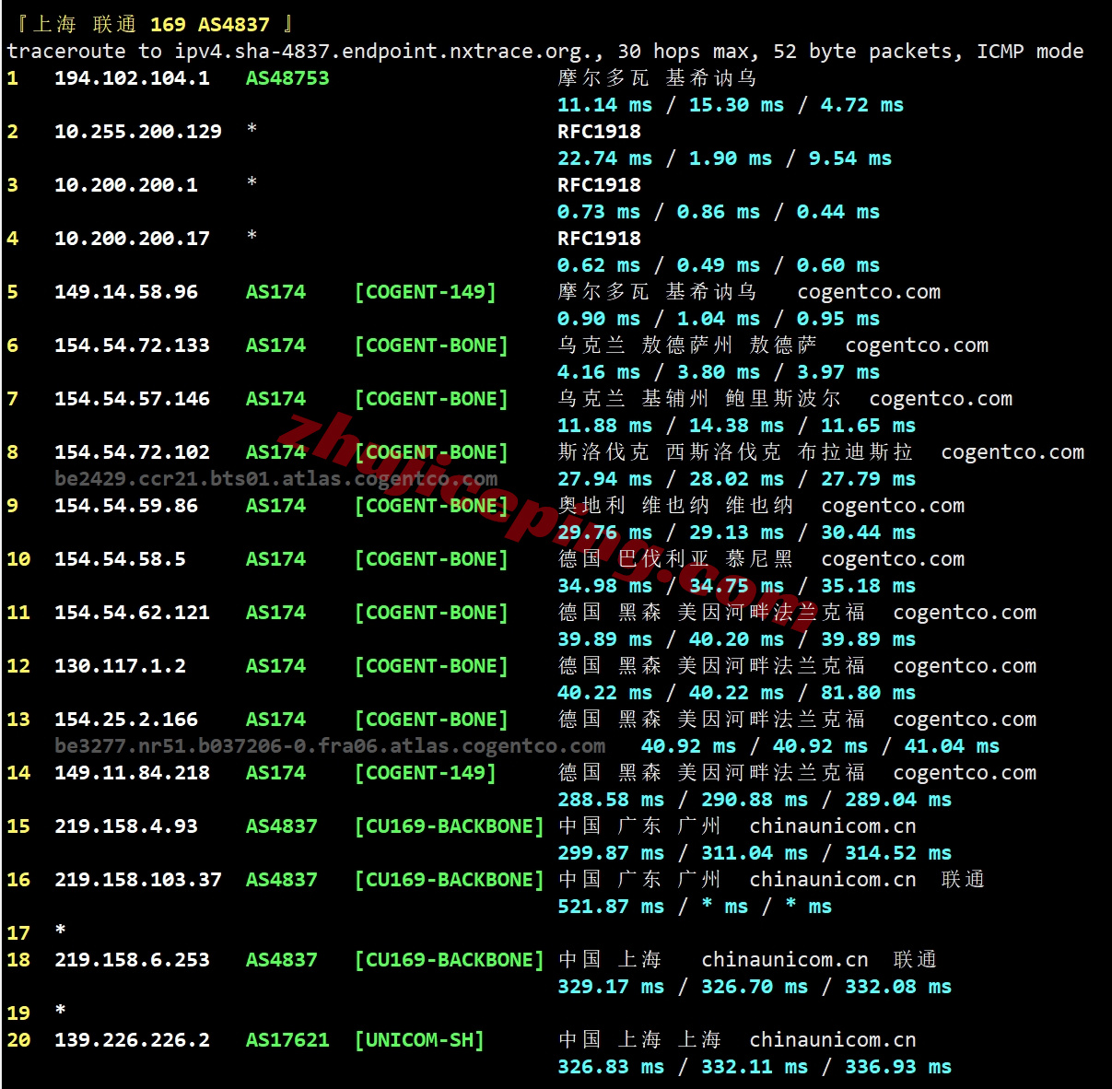Select latency 521.87 ms on hop 16

pyautogui.click(x=611, y=907)
